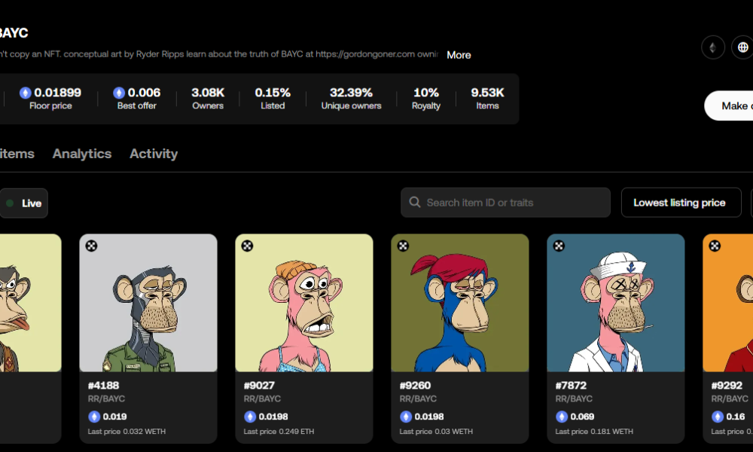Viewport: 753px width, 452px height.
Task: Click the magnifier icon in the search field
Action: coord(414,202)
